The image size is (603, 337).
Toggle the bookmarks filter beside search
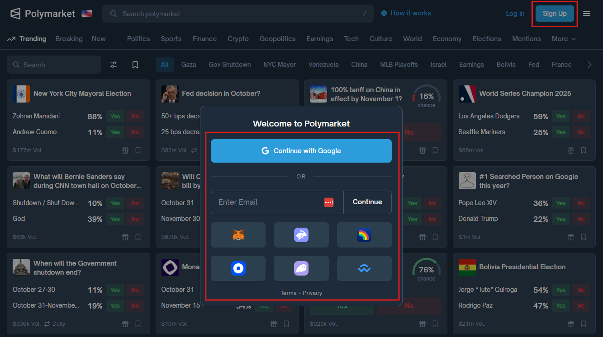click(x=135, y=65)
